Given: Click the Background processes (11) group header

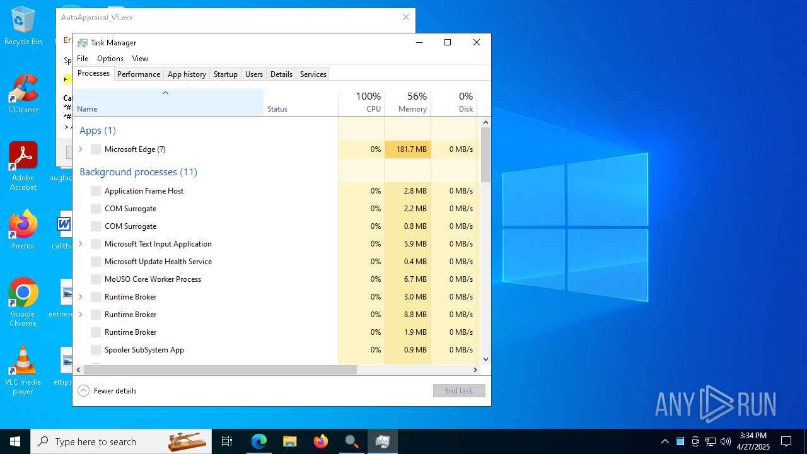Looking at the screenshot, I should 138,172.
